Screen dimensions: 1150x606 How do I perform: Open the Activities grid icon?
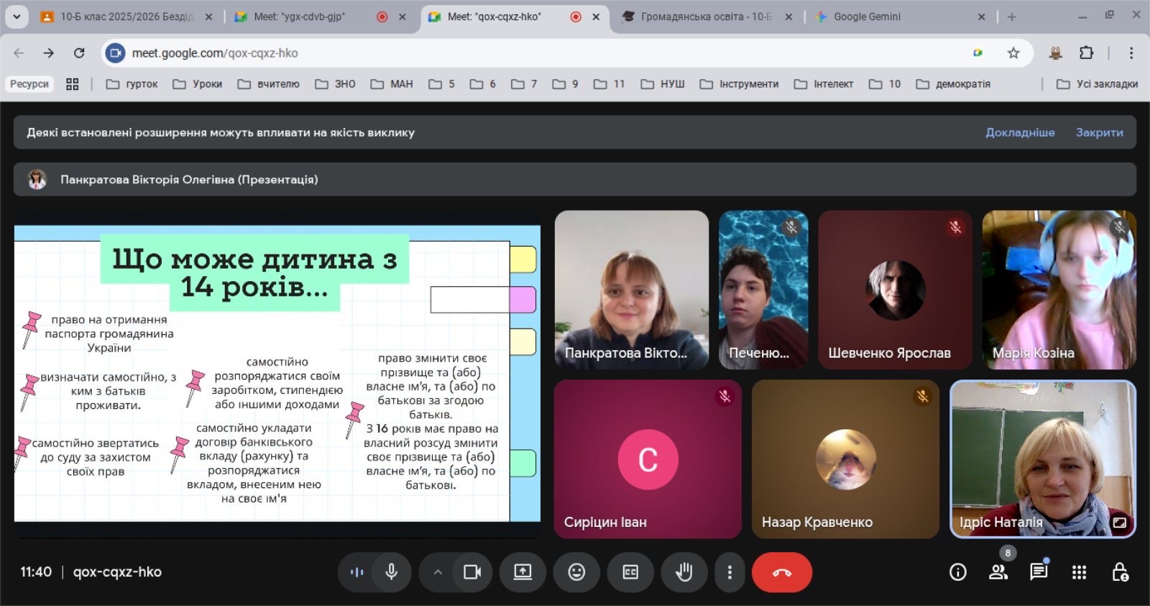pyautogui.click(x=1079, y=572)
